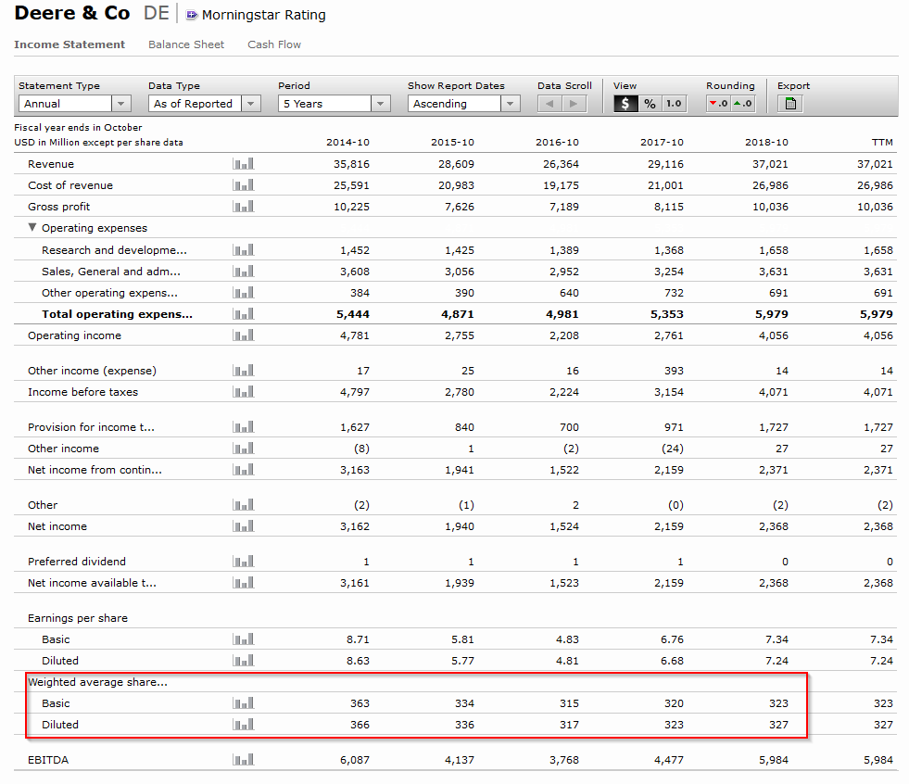Click the Morningstar Rating icon
This screenshot has width=909, height=784.
pyautogui.click(x=192, y=15)
